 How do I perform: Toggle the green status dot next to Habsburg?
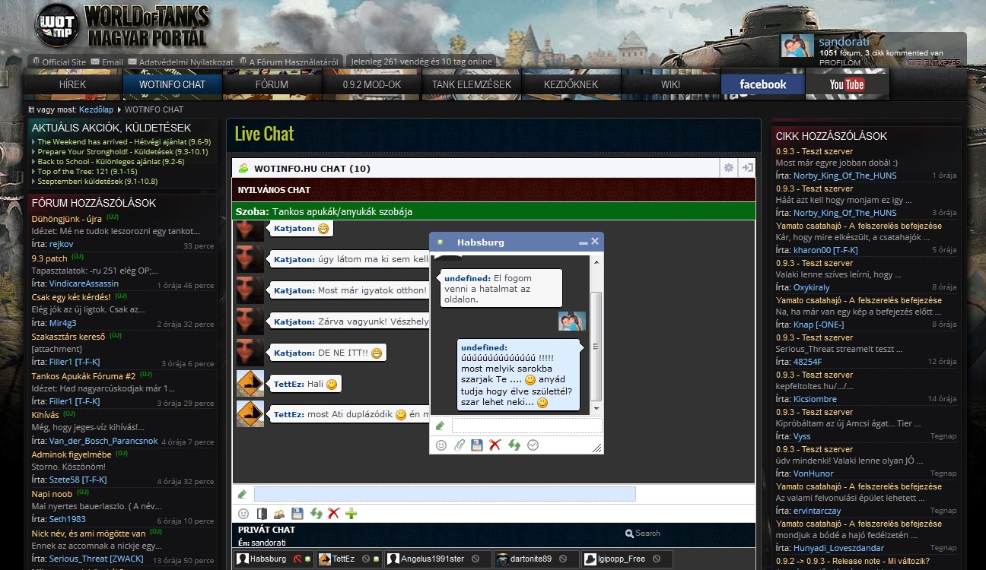pyautogui.click(x=308, y=559)
